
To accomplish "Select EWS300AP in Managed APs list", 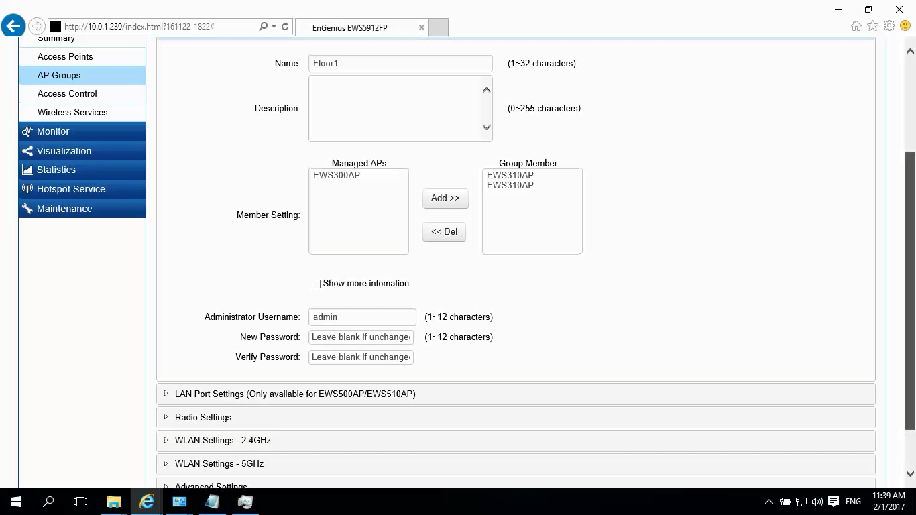I will 337,175.
